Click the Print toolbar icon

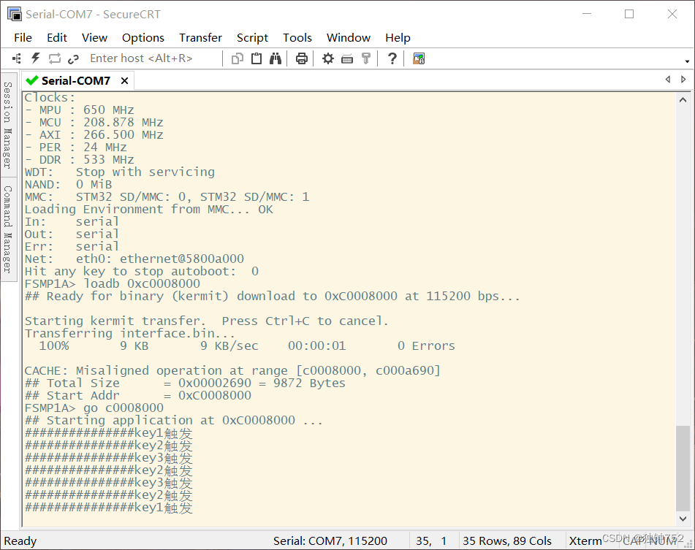pos(302,58)
